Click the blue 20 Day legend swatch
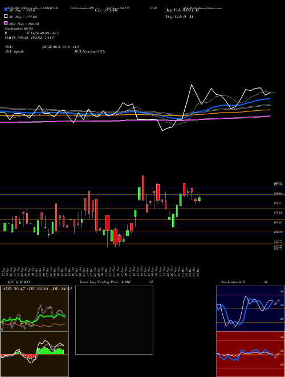The width and height of the screenshot is (285, 377). coord(6,10)
